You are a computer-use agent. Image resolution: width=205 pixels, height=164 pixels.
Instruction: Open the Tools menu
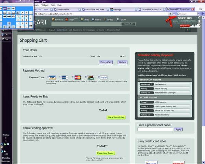[x=53, y=5]
